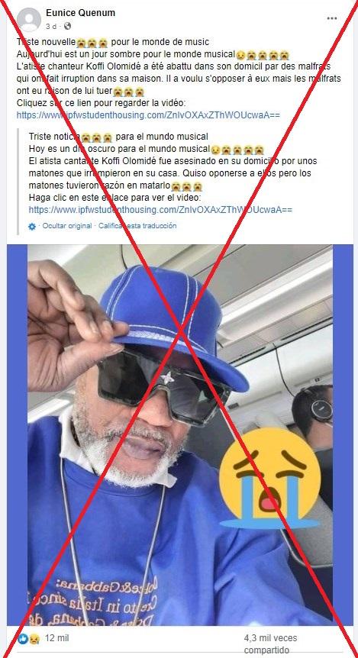358x658 pixels.
Task: Open Eunice Quenum's profile avatar picture
Action: [29, 19]
